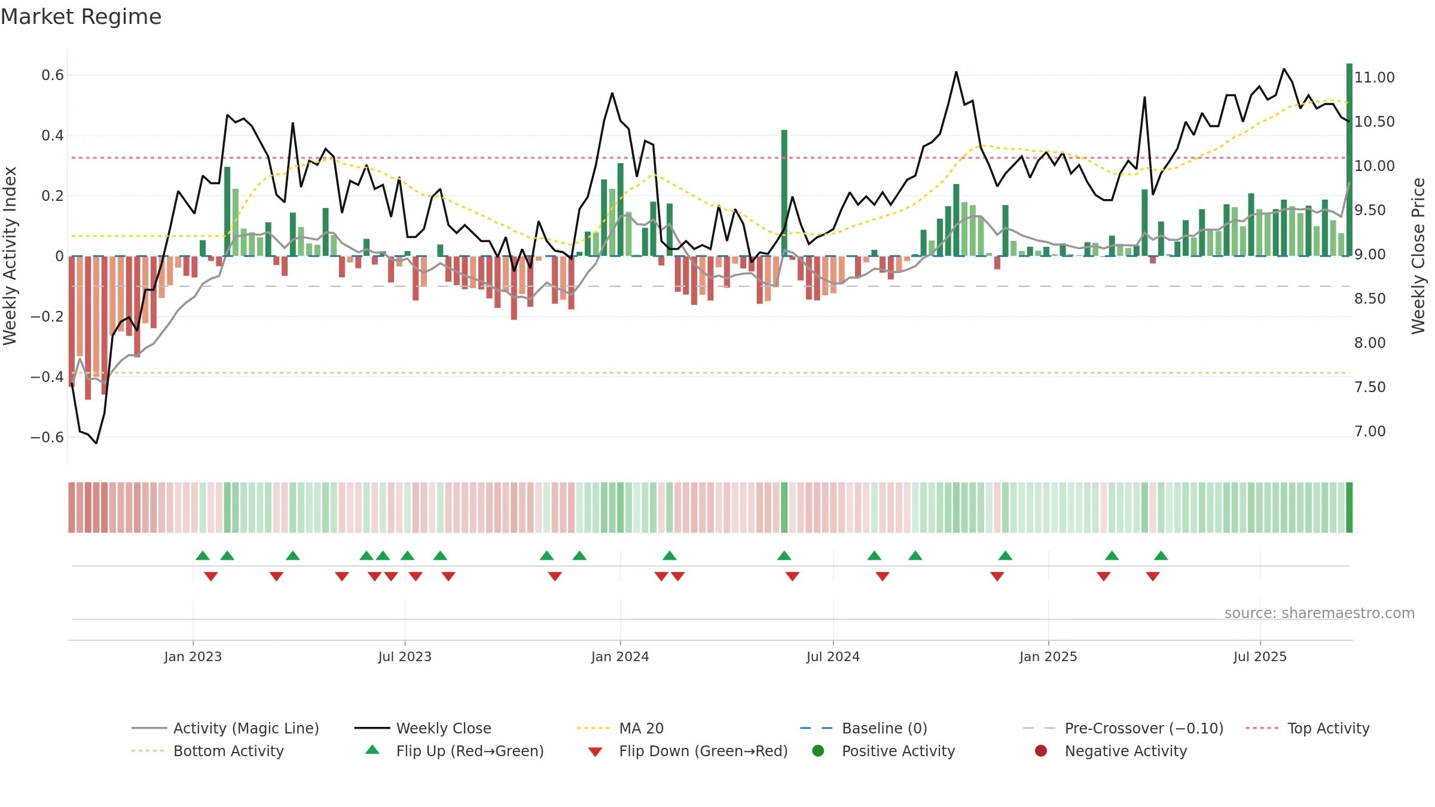Click the source: sharemaestro.com text
The height and width of the screenshot is (807, 1435).
point(1320,613)
